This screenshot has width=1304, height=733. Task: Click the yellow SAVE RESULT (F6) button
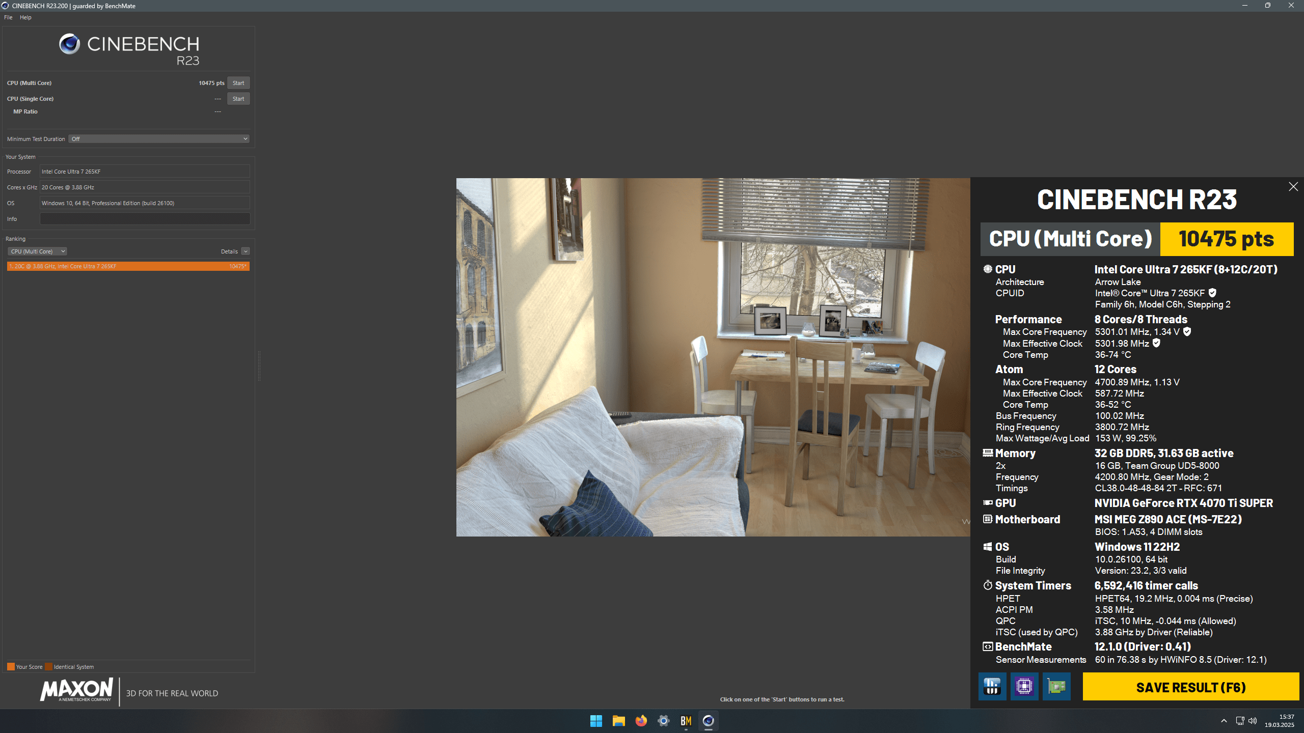1190,687
